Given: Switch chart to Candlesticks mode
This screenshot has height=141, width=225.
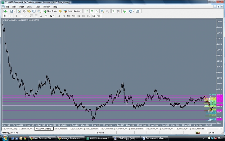Looking at the screenshot, I should pos(92,11).
